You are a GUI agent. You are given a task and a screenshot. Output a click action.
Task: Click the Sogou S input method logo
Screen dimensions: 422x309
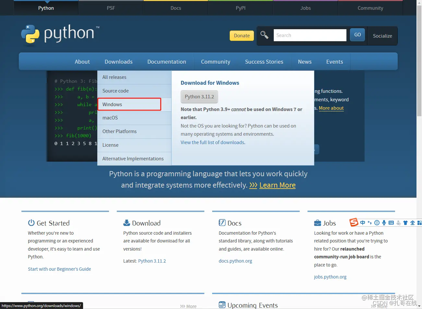click(x=354, y=222)
